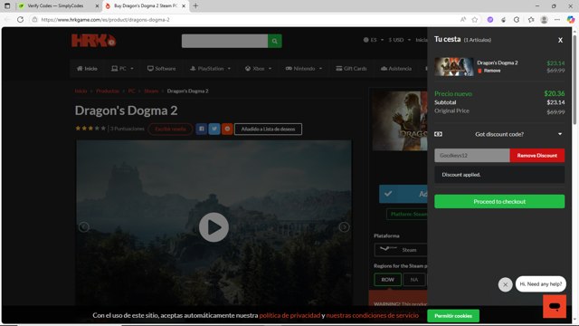This screenshot has width=579, height=326.
Task: Expand the Xbox navigation dropdown
Action: pyautogui.click(x=258, y=69)
